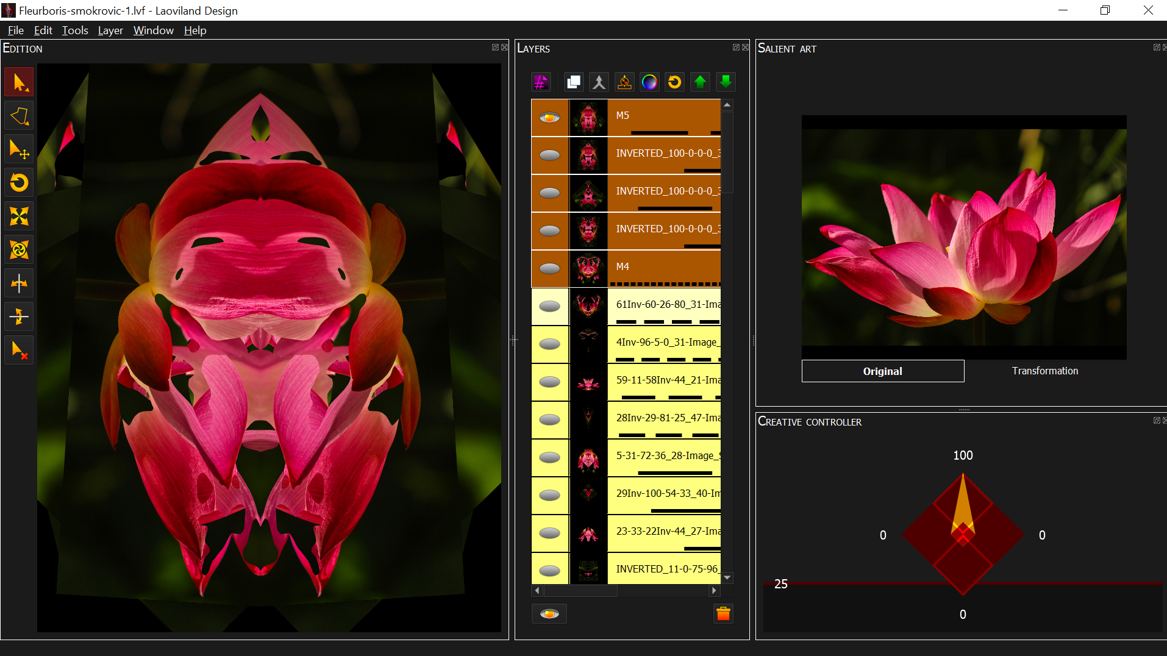Click the orange refresh layer icon

coord(675,82)
